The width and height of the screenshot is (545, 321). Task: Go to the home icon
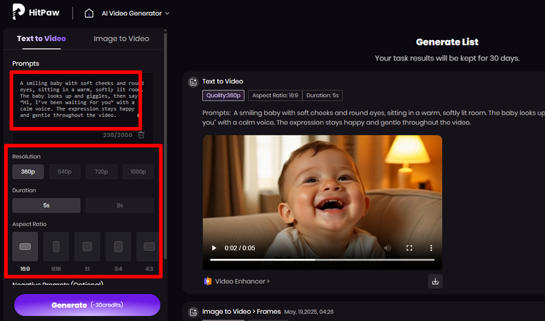click(x=89, y=13)
